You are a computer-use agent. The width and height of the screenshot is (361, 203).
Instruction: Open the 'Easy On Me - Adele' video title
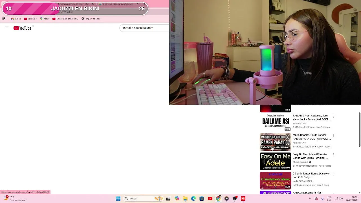coord(310,156)
